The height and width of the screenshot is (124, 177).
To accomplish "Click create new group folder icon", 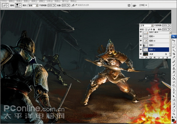I will 159,58.
